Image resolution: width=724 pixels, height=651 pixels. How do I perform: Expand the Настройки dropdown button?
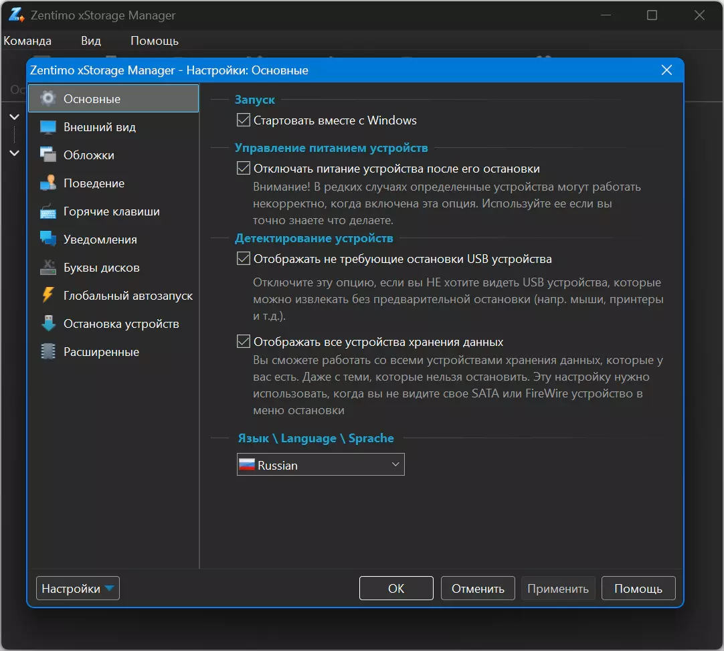78,588
